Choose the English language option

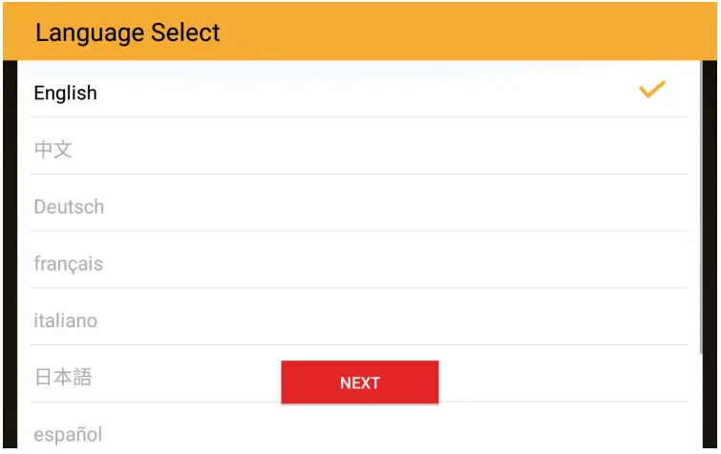coord(66,93)
